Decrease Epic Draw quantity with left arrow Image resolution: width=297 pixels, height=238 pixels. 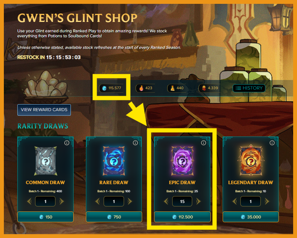[x=166, y=201]
